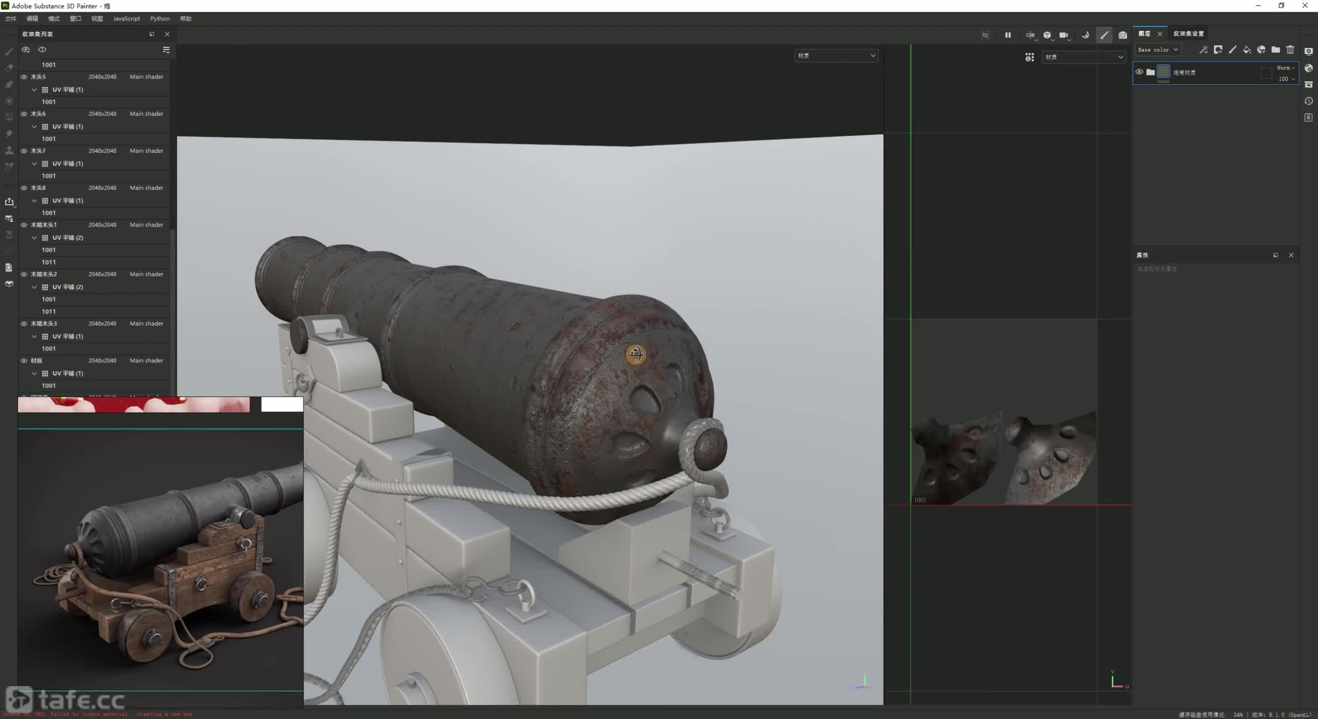Pause the viewport rendering
Screen dimensions: 1318x719
(x=1008, y=35)
